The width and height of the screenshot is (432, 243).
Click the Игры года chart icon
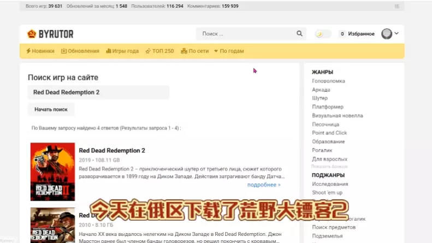coord(109,51)
